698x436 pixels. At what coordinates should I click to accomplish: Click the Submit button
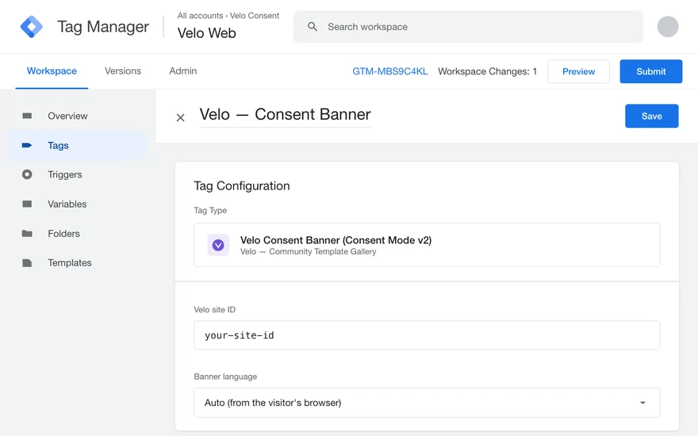pyautogui.click(x=651, y=71)
